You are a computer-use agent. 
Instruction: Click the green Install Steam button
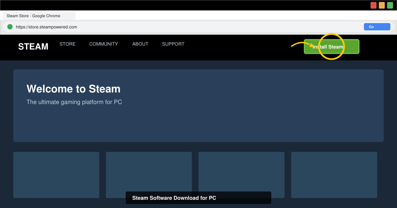[331, 47]
